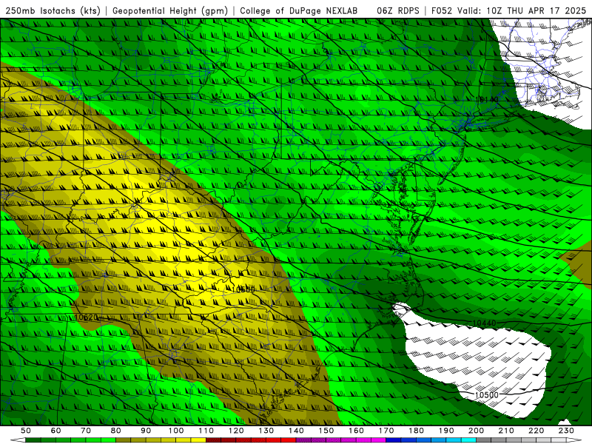Select darkest green swatch at color bar start
Image resolution: width=592 pixels, height=444 pixels.
[33, 440]
